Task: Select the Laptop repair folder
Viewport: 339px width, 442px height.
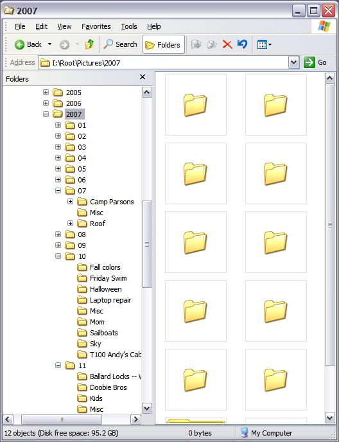Action: (x=110, y=300)
